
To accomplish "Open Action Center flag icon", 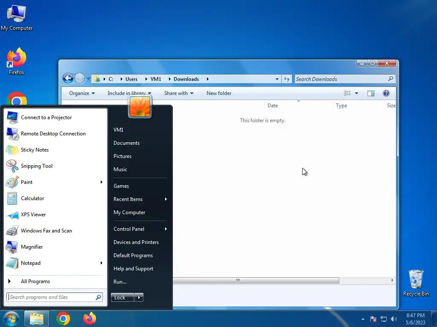I will pos(373,319).
